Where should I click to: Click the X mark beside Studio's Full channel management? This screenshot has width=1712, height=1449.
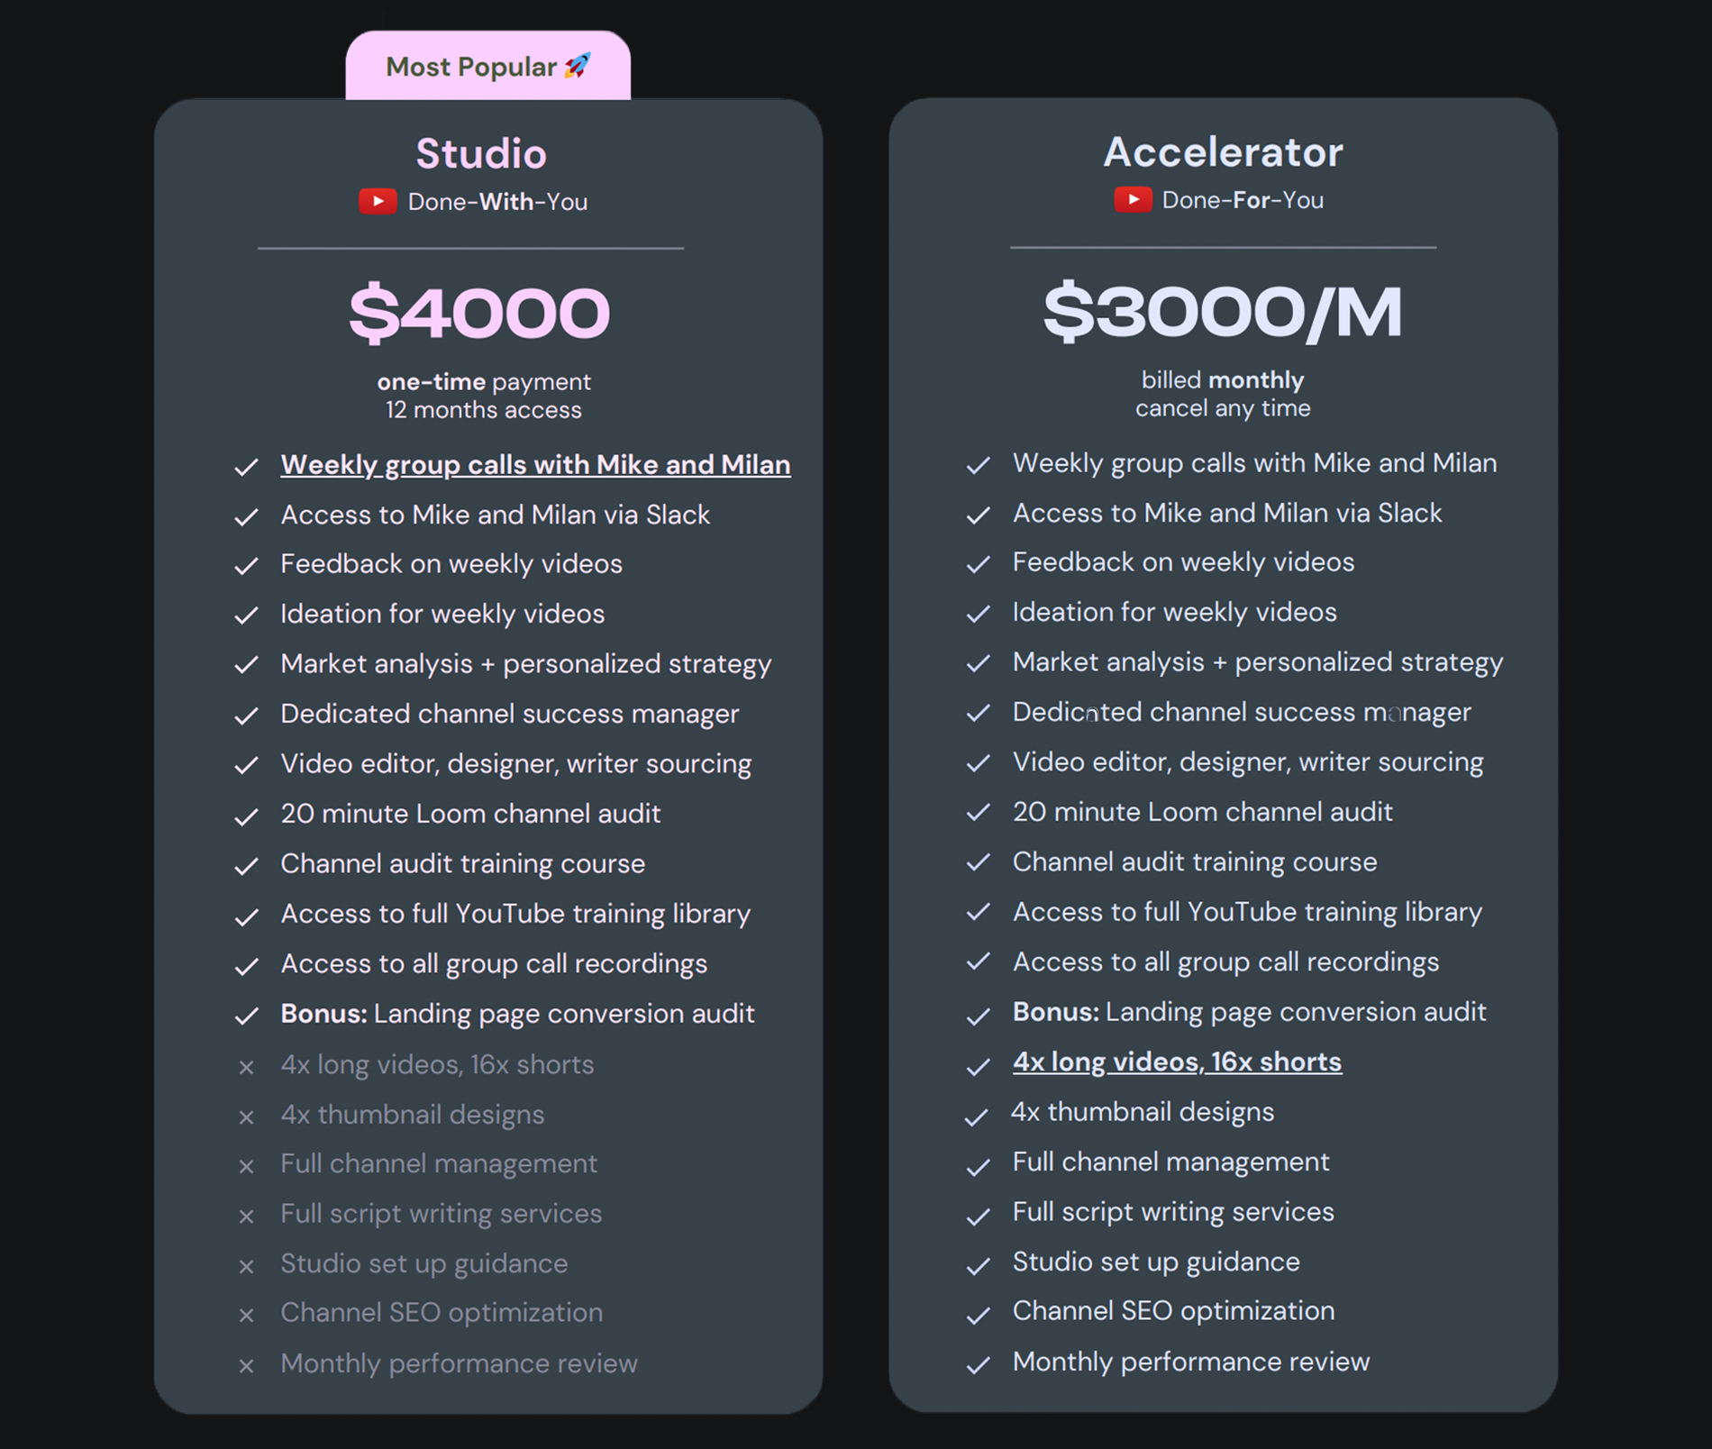[x=246, y=1165]
